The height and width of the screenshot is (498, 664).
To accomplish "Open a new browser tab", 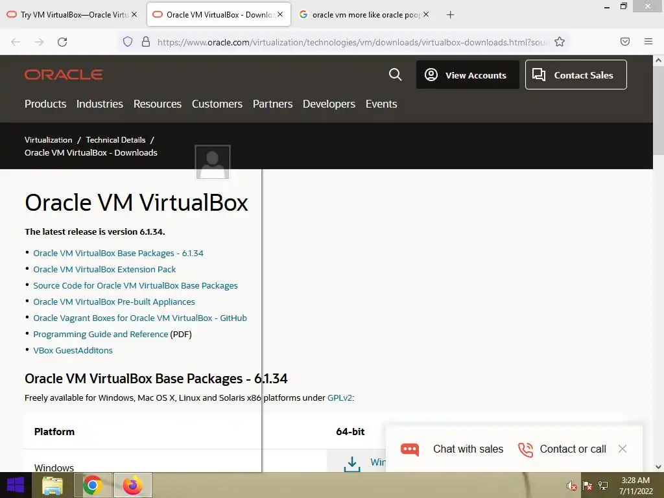I will tap(450, 15).
